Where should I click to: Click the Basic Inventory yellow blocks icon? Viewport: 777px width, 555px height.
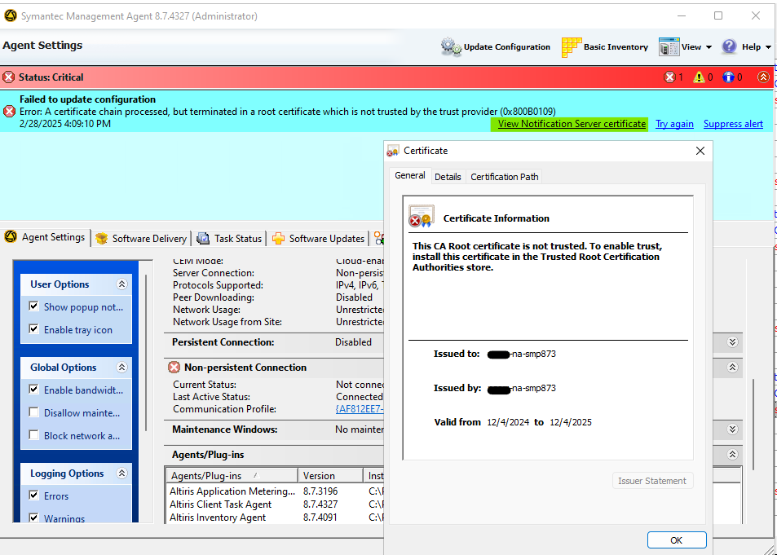(x=572, y=47)
